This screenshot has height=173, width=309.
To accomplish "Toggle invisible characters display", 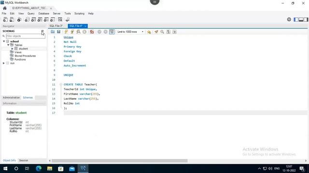I will point(169,32).
